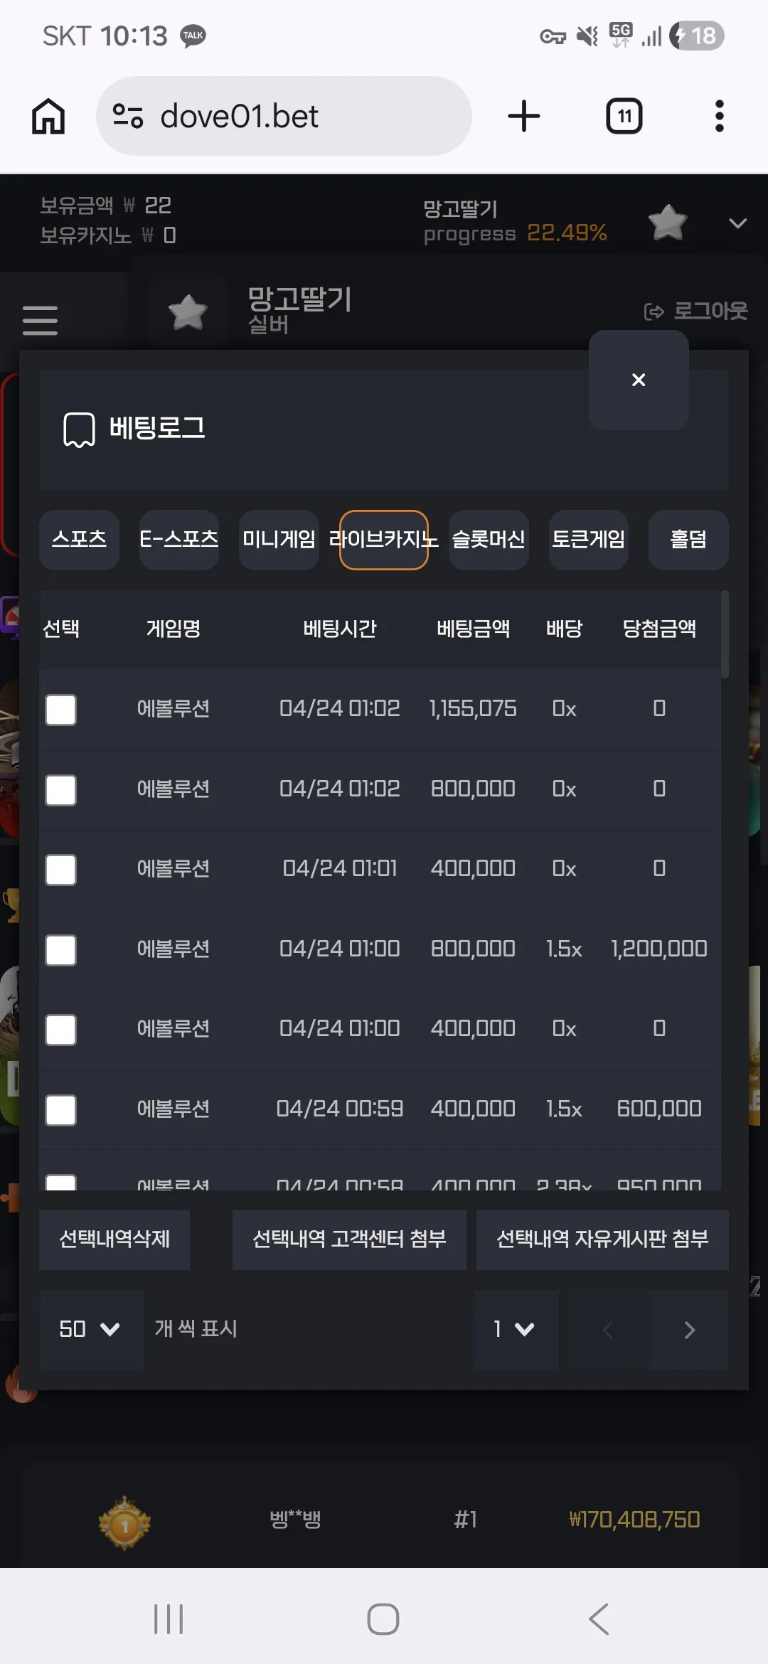This screenshot has height=1664, width=768.
Task: Open the browser three-dot menu
Action: coord(720,116)
